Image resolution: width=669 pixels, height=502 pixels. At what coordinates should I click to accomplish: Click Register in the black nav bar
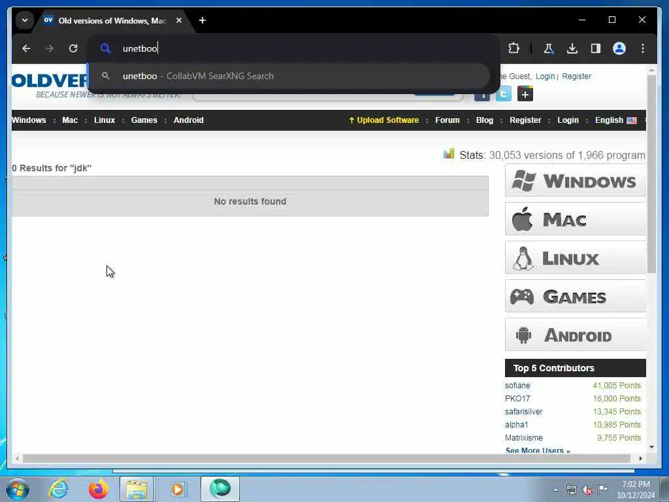pos(525,120)
